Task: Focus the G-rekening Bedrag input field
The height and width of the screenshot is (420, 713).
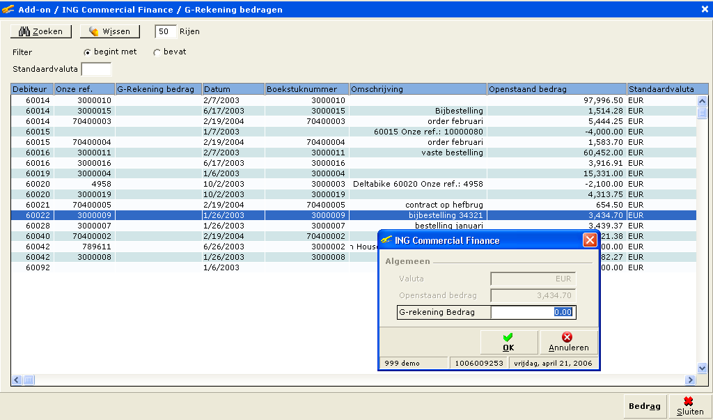Action: click(533, 312)
